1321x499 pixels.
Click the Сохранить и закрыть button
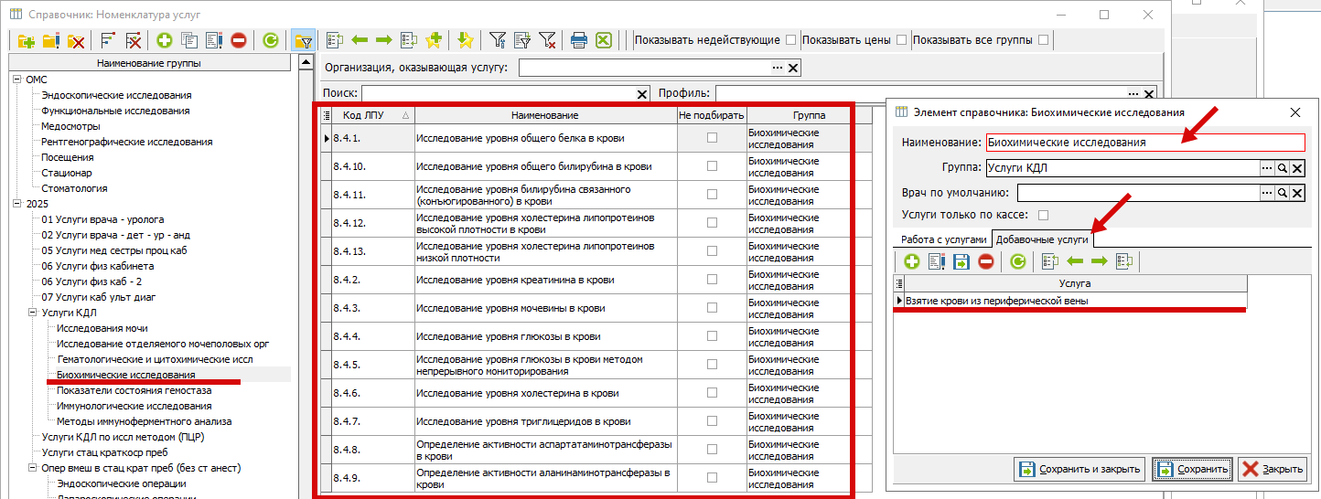click(x=1079, y=470)
